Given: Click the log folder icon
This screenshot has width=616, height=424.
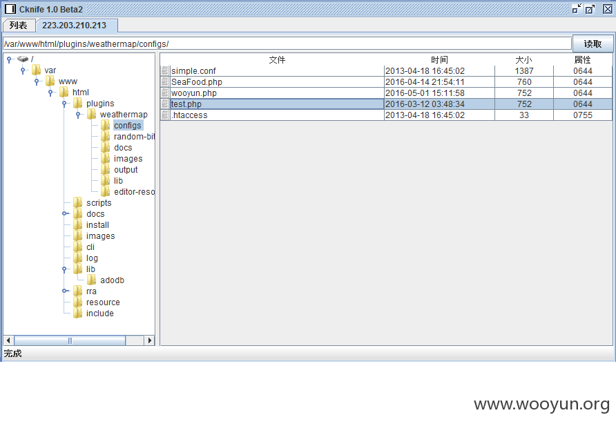Looking at the screenshot, I should [78, 258].
